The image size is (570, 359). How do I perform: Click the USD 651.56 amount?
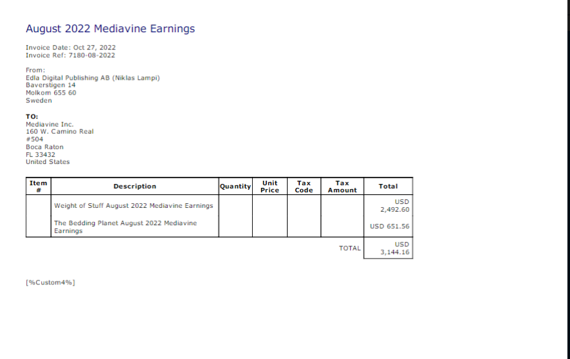point(389,226)
